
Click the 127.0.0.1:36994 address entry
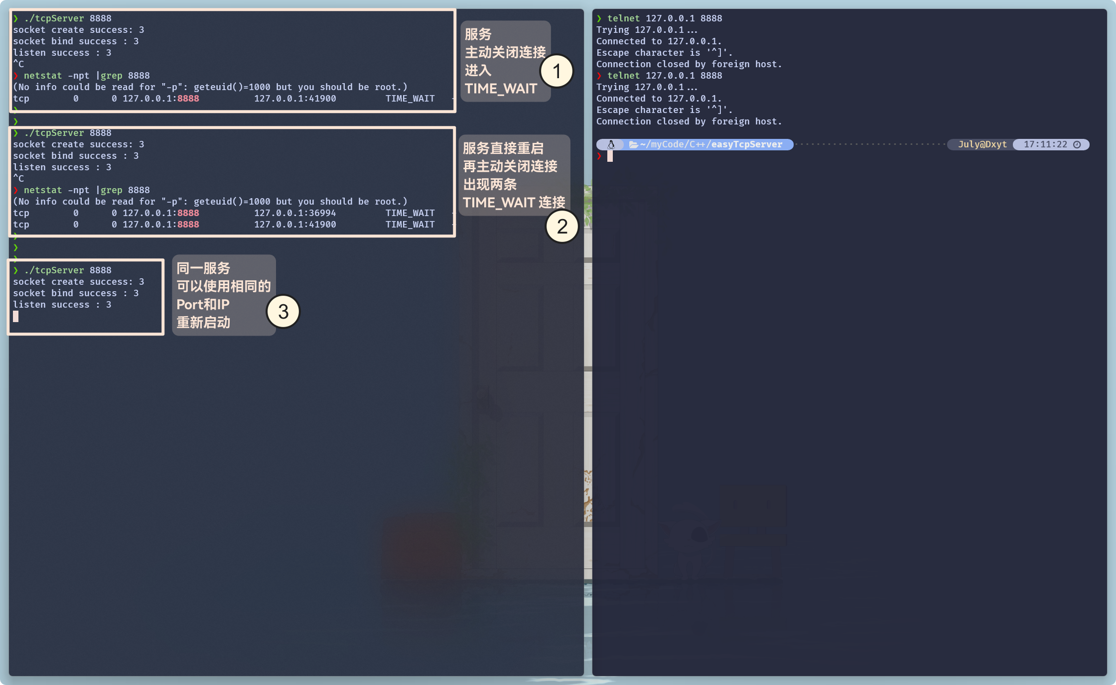295,213
